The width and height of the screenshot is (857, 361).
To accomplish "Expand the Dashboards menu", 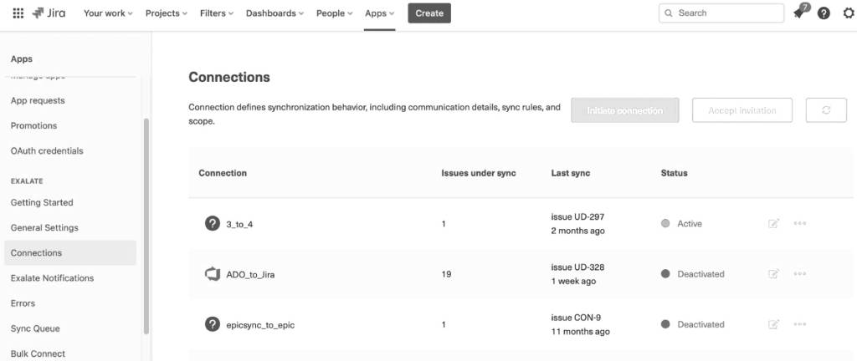I will (x=275, y=13).
